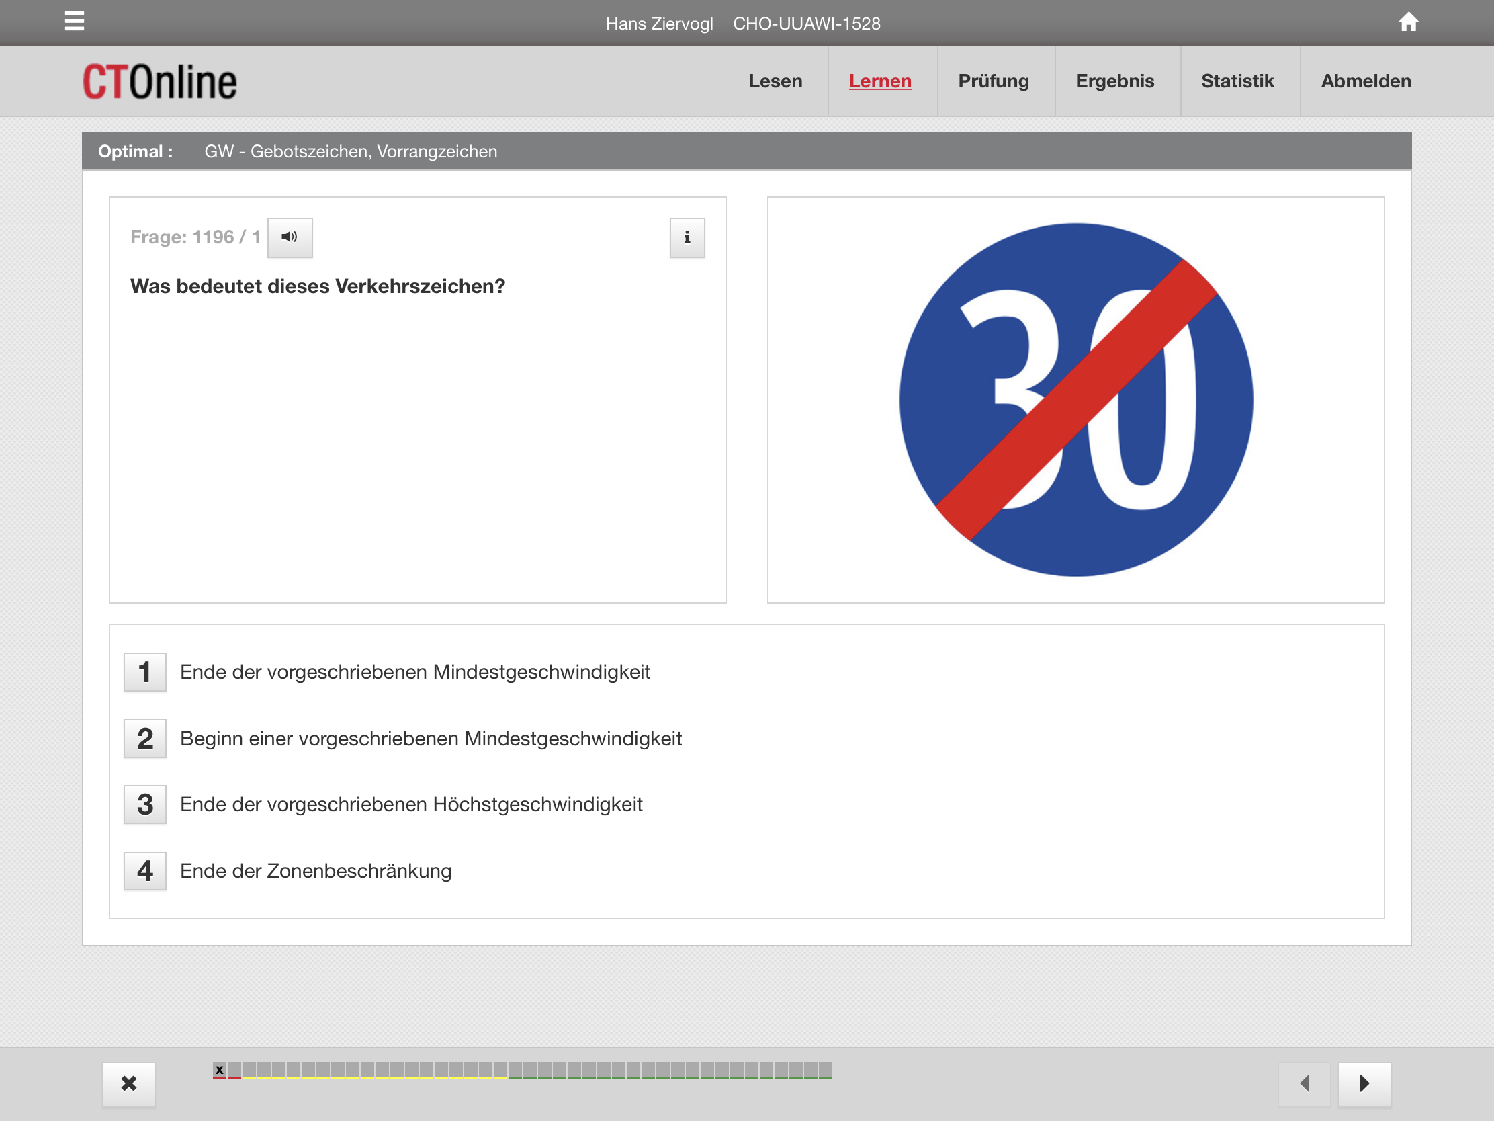The height and width of the screenshot is (1121, 1494).
Task: Select answer 1, Ende der Mindestgeschwindigkeit
Action: click(145, 672)
